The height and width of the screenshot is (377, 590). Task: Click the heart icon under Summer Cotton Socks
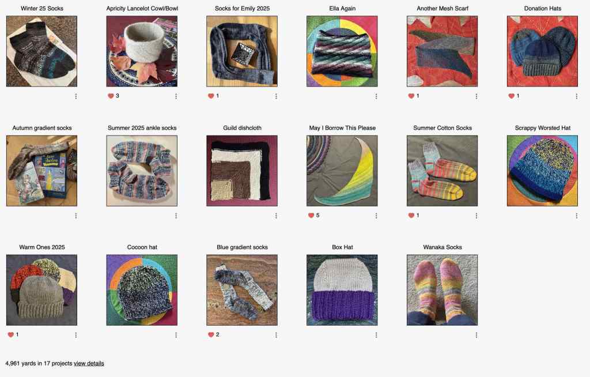[411, 216]
